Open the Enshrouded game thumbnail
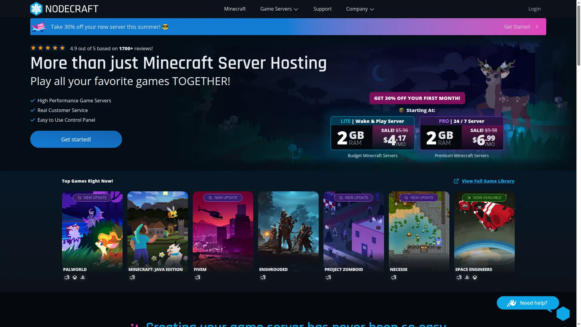The height and width of the screenshot is (327, 581). [288, 232]
